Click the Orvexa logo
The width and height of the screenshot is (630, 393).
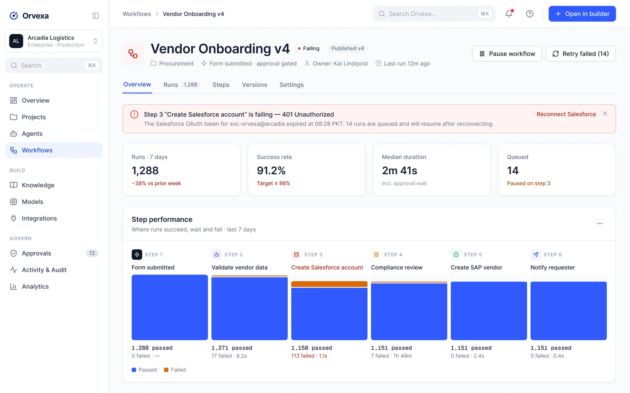tap(29, 16)
